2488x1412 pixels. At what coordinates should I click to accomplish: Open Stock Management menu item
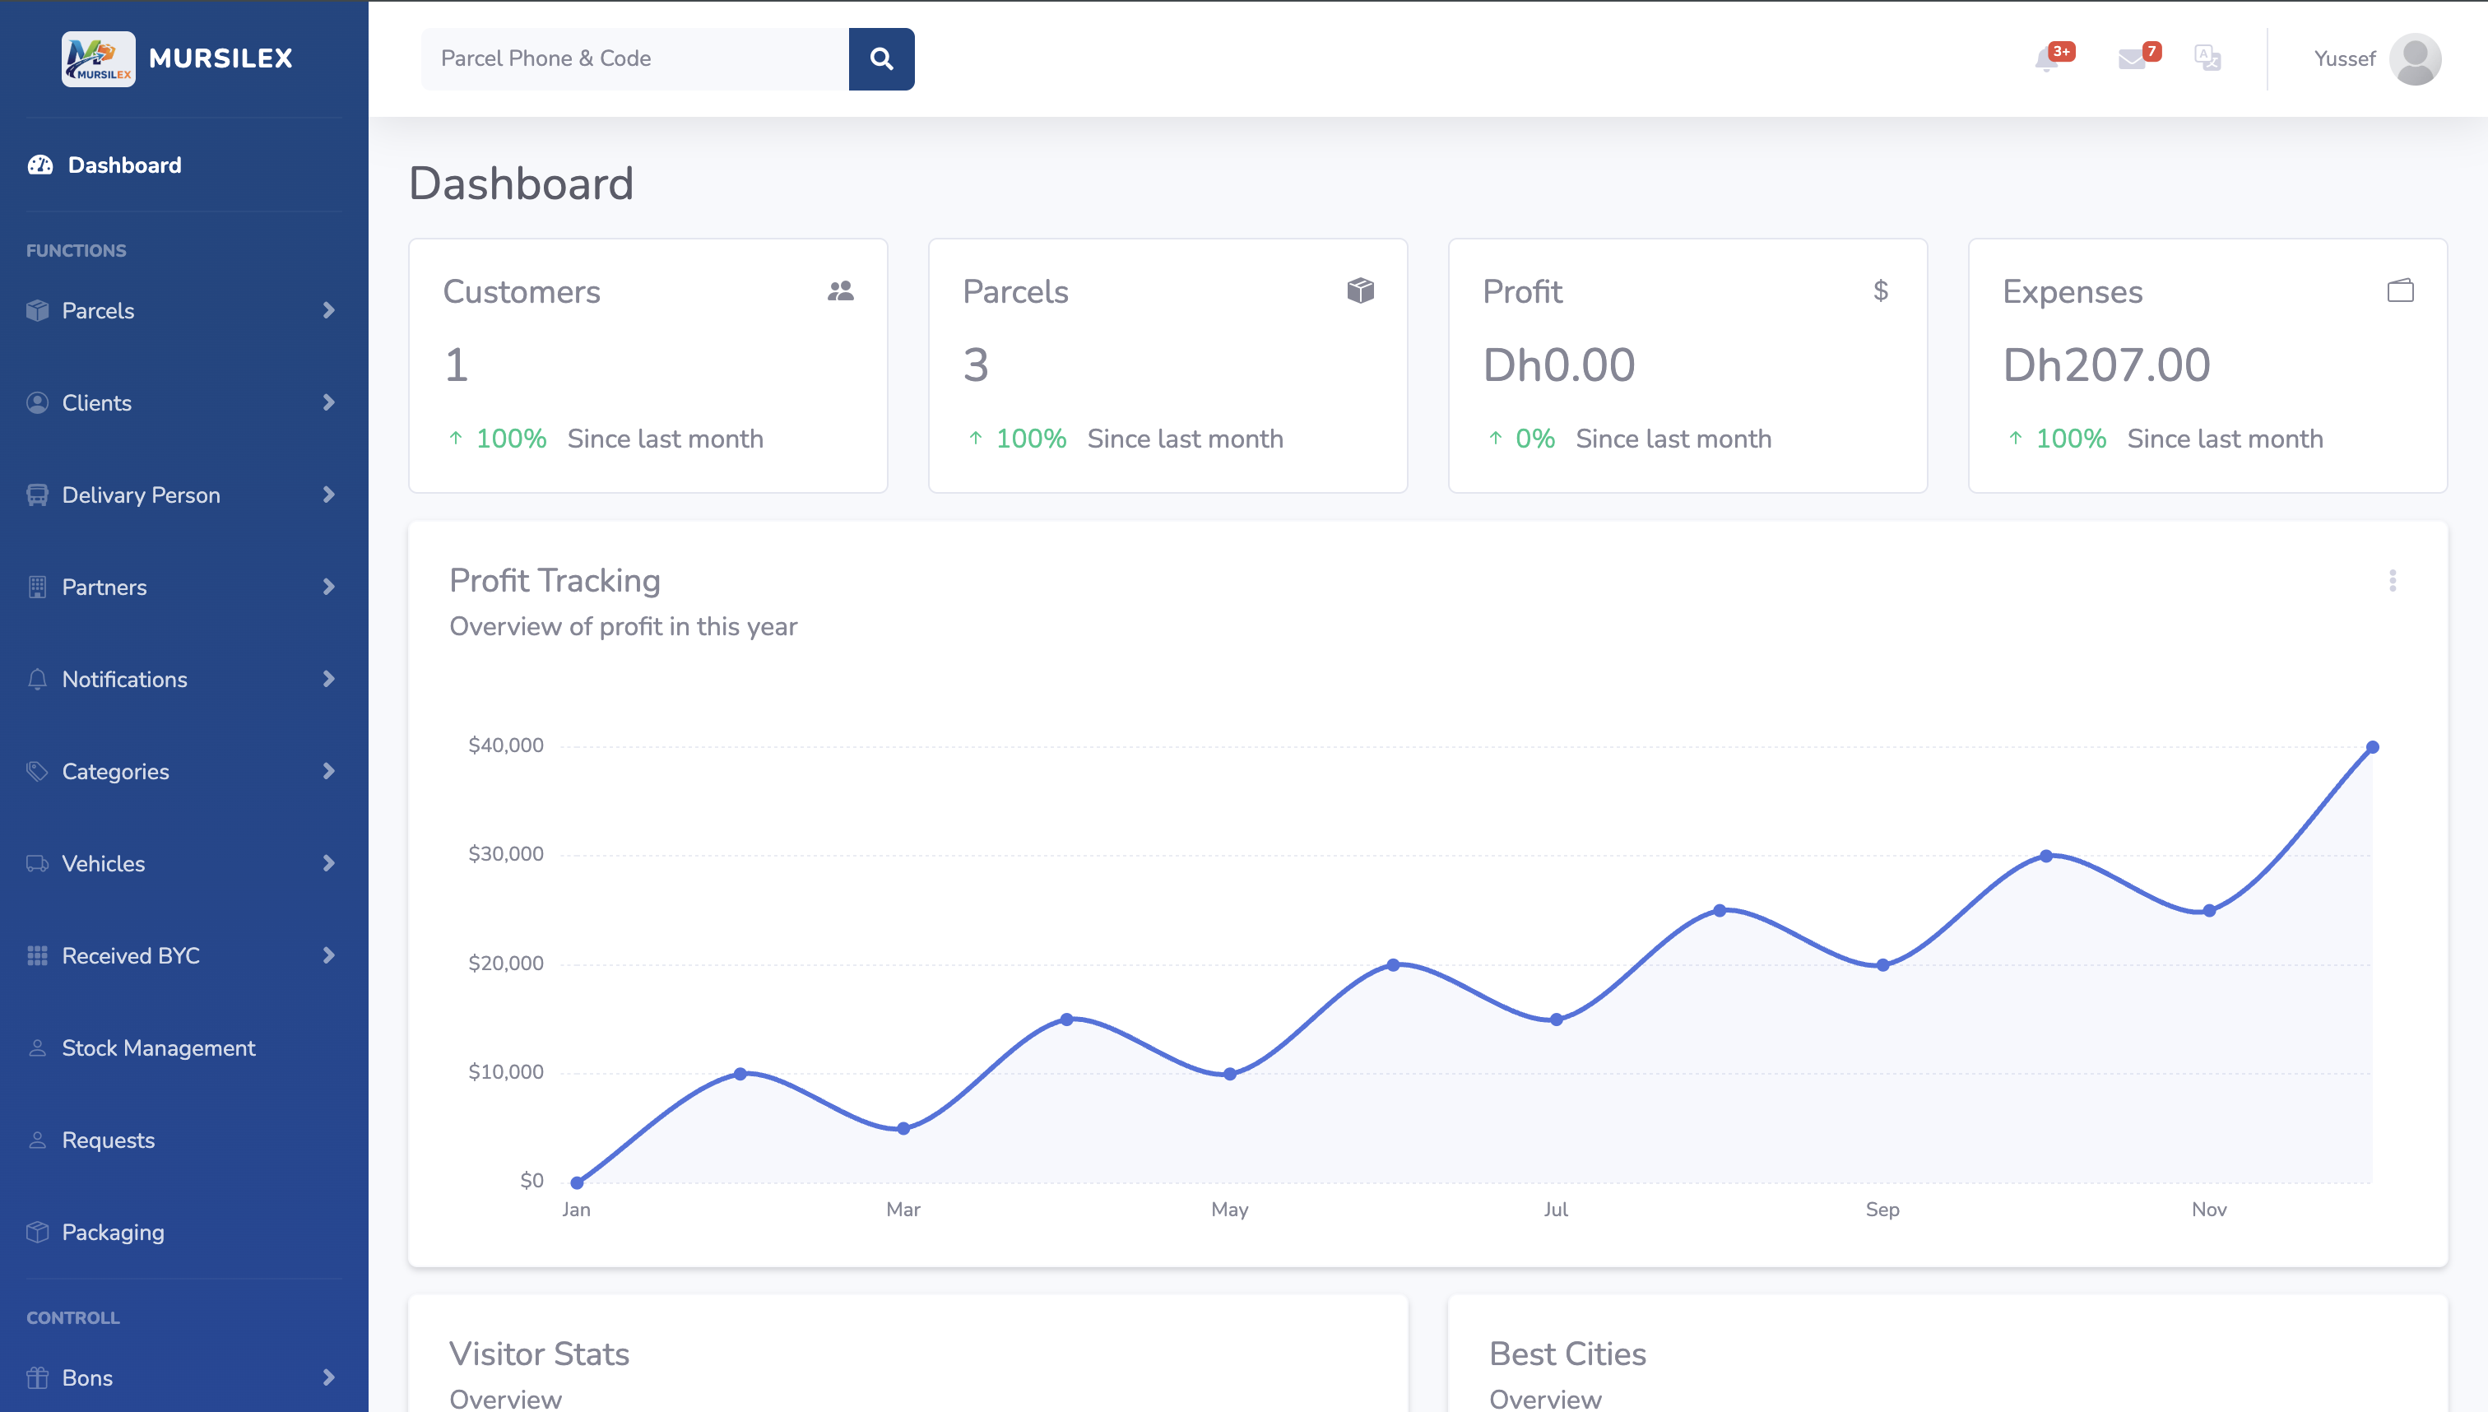coord(159,1048)
